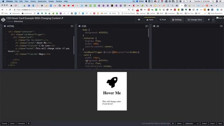The height and width of the screenshot is (126, 224).
Task: Open the History menu
Action: pos(33,1)
